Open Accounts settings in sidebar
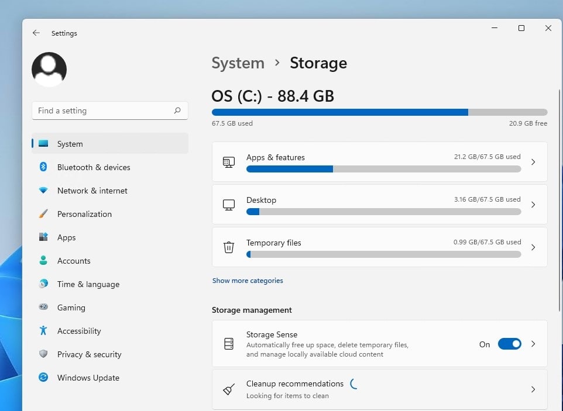 pyautogui.click(x=74, y=261)
